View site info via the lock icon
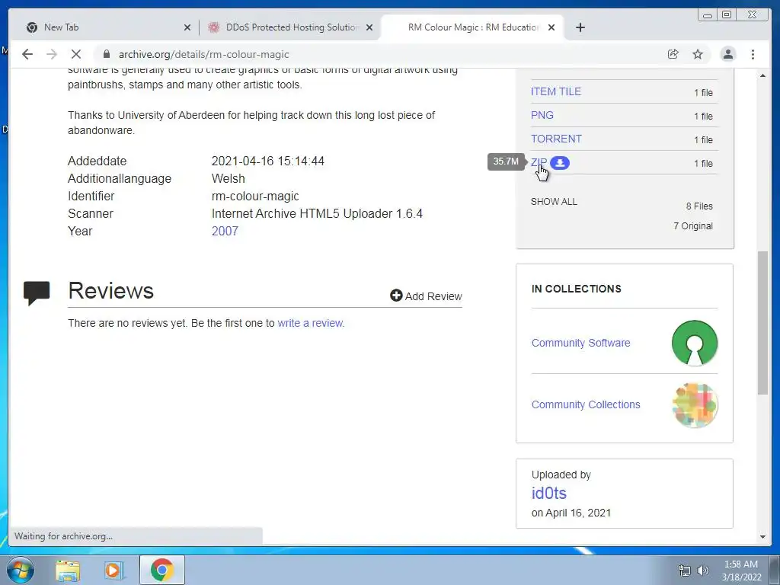Viewport: 780px width, 585px height. click(106, 54)
